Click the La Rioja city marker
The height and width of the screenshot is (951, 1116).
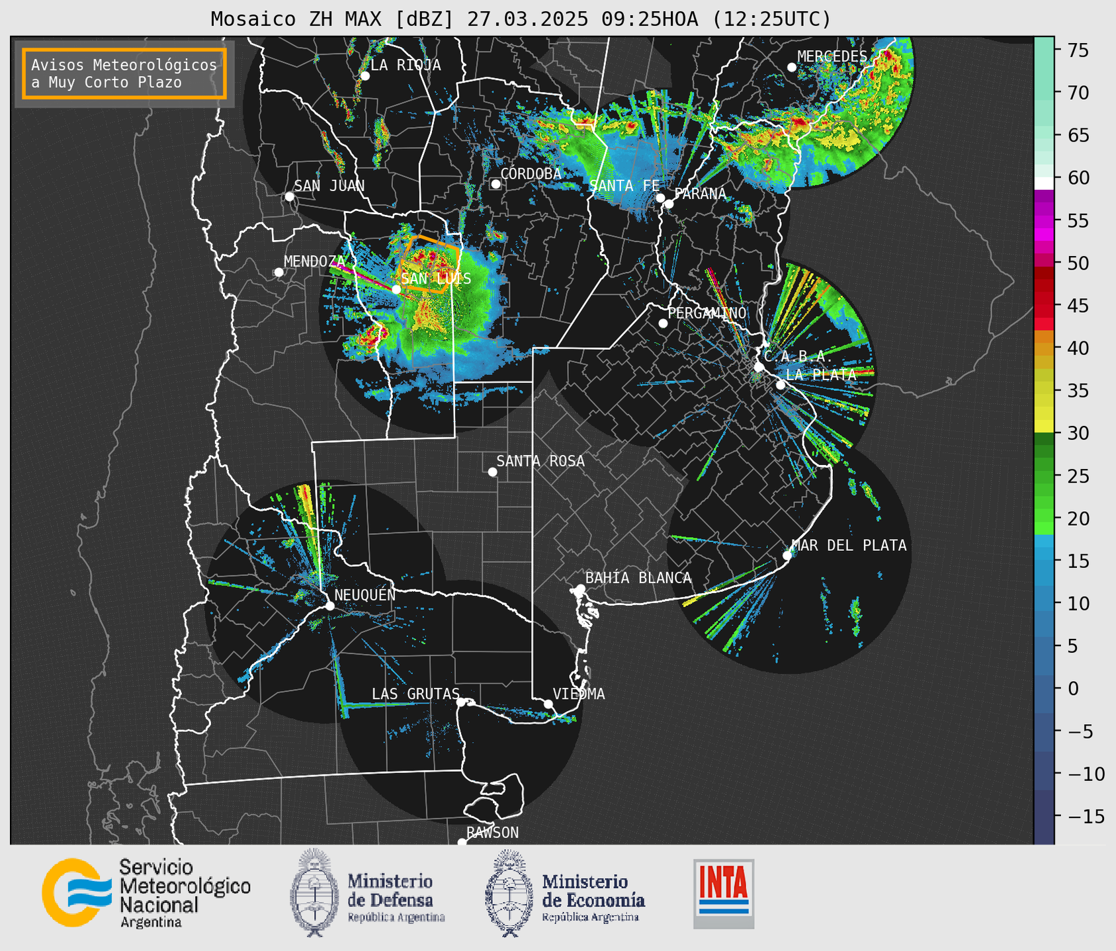pos(365,76)
